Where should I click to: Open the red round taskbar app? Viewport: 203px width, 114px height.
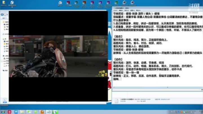(10, 112)
